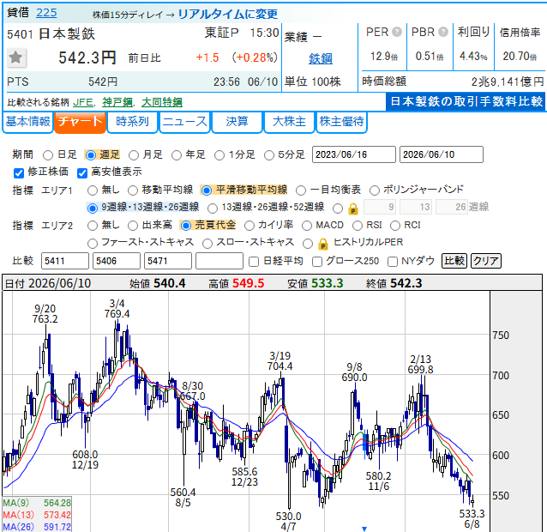Select カイリ率 indicator radio
The height and width of the screenshot is (532, 547).
(x=249, y=226)
